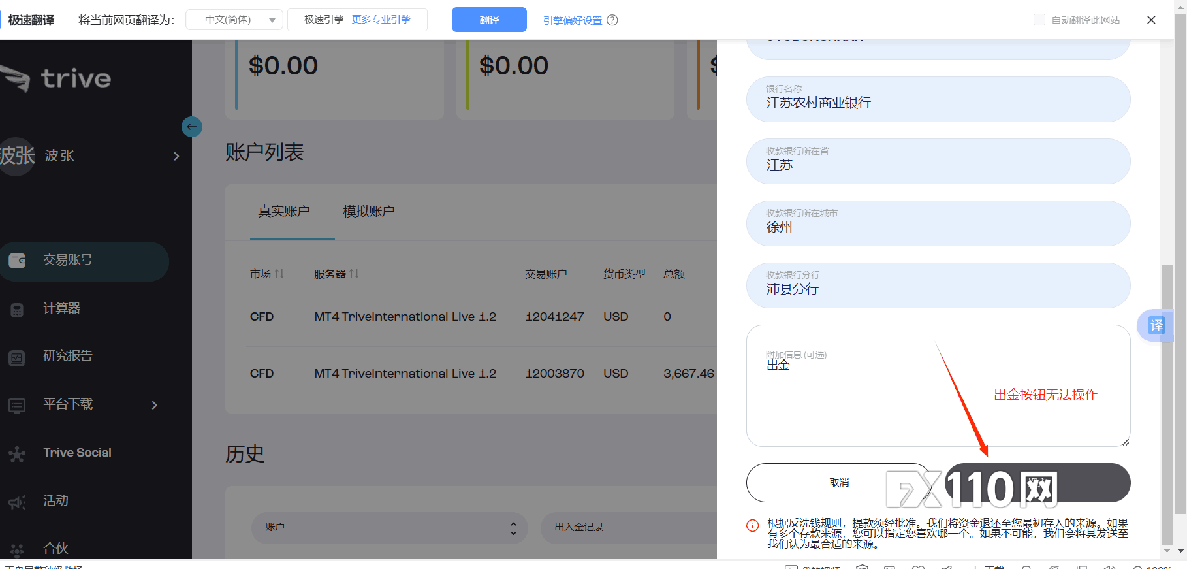This screenshot has width=1187, height=569.
Task: Click the help icon beside 引擎偏好设置
Action: point(612,20)
